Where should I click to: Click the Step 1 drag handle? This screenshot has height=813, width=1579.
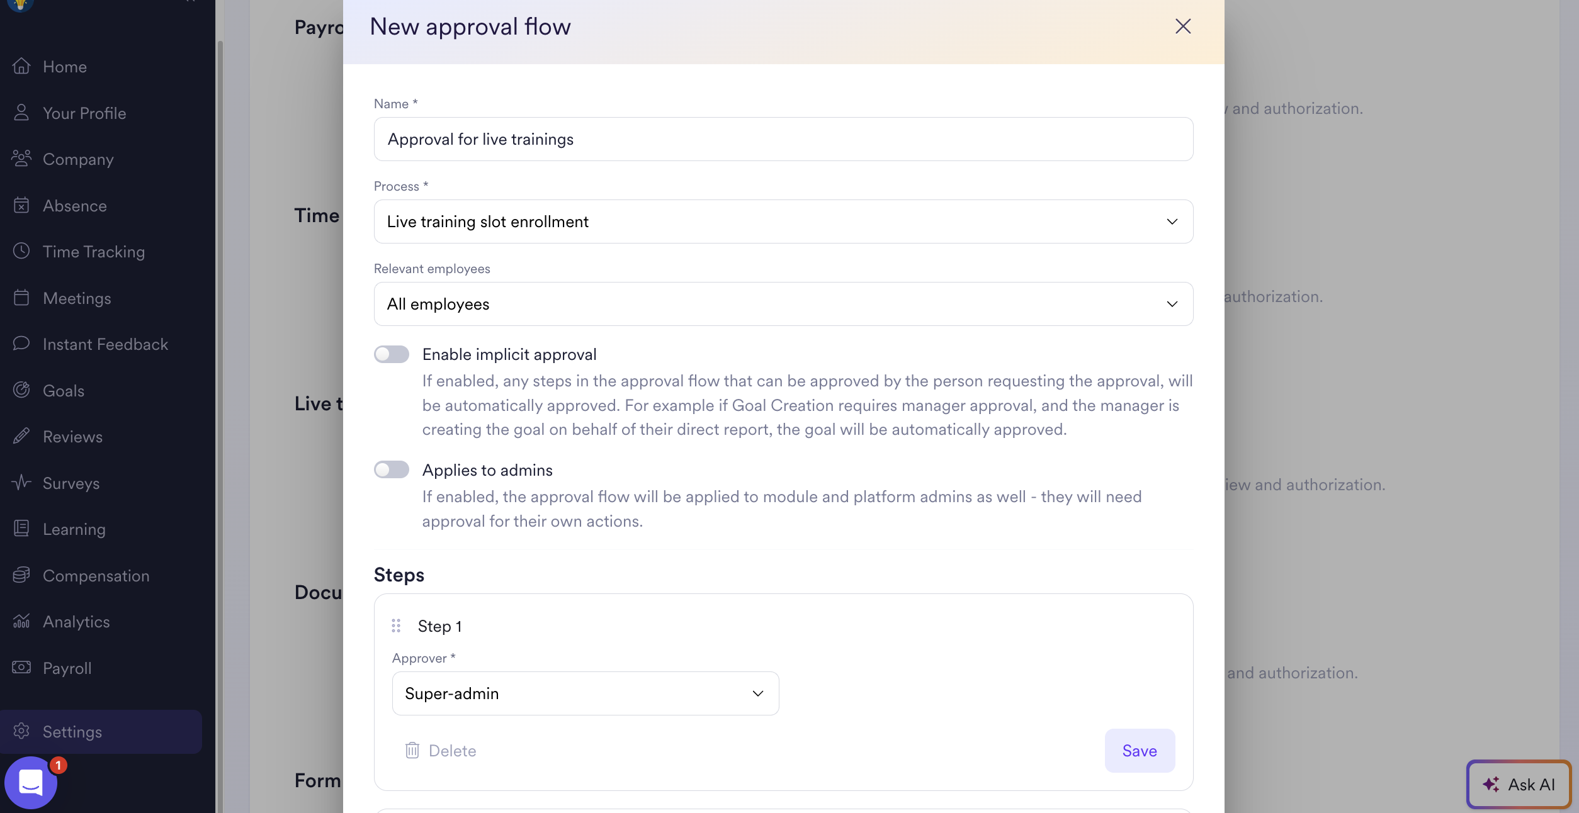[396, 625]
